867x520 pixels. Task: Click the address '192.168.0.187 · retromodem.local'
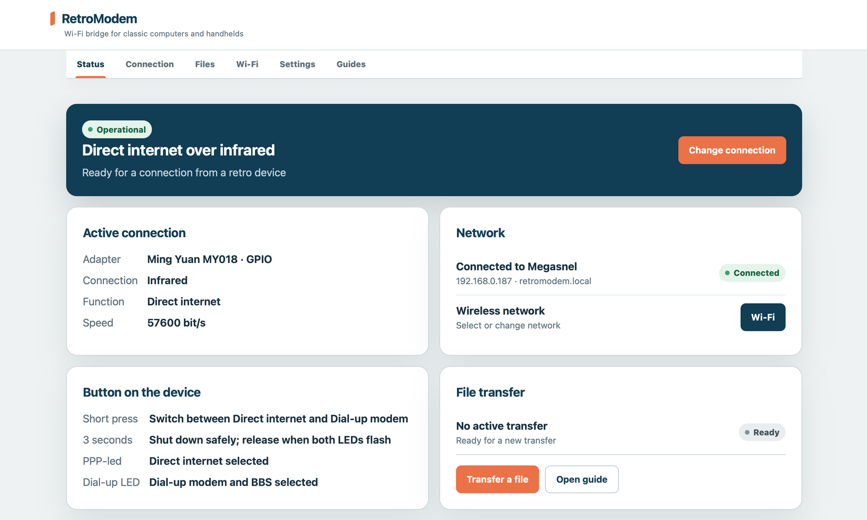[524, 281]
